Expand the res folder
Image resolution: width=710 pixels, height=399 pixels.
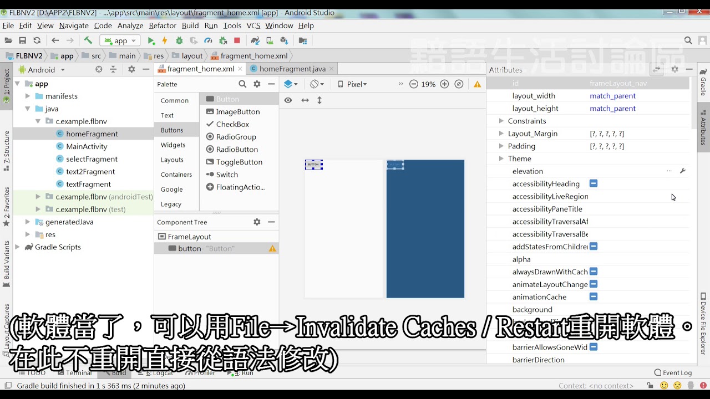[27, 234]
